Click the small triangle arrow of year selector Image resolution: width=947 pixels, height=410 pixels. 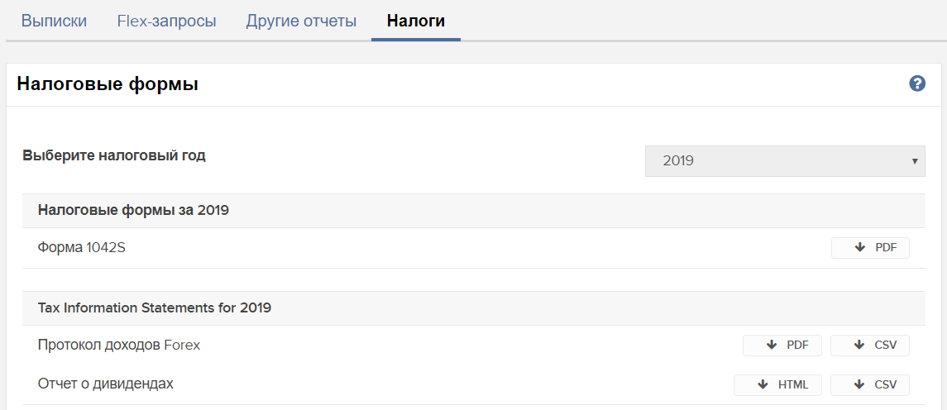click(915, 161)
